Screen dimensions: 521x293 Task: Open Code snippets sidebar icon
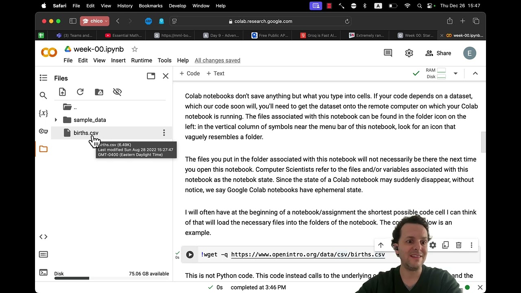tap(43, 237)
